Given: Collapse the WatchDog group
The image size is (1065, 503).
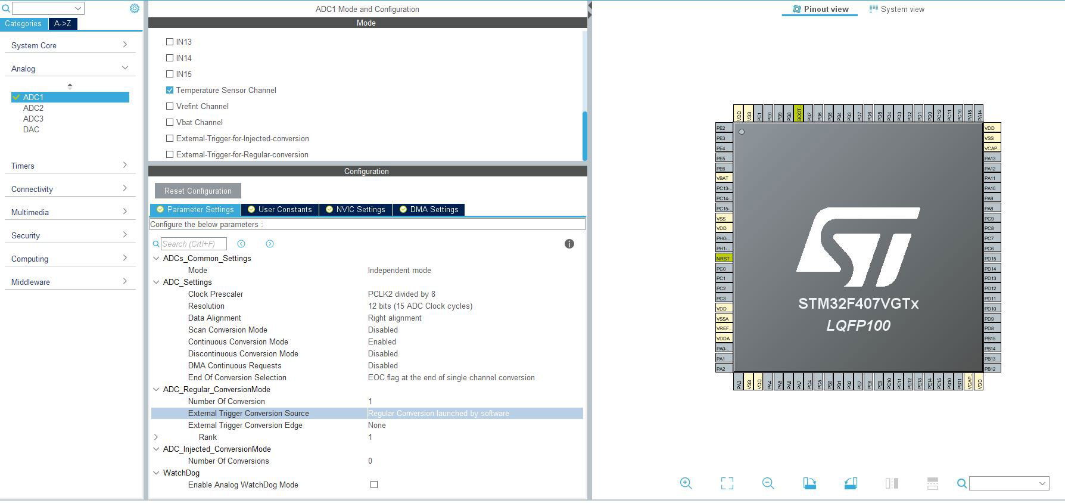Looking at the screenshot, I should coord(156,473).
